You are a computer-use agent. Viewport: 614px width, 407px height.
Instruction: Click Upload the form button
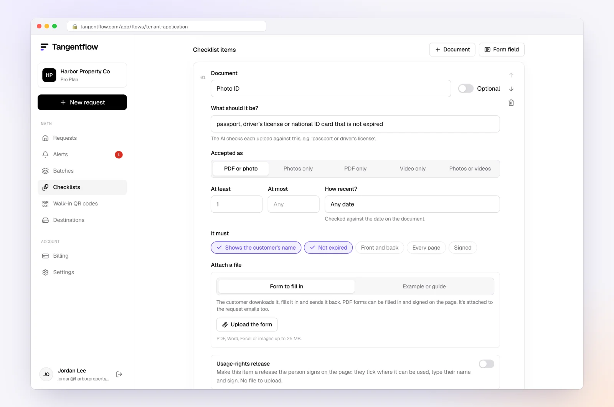pos(247,324)
